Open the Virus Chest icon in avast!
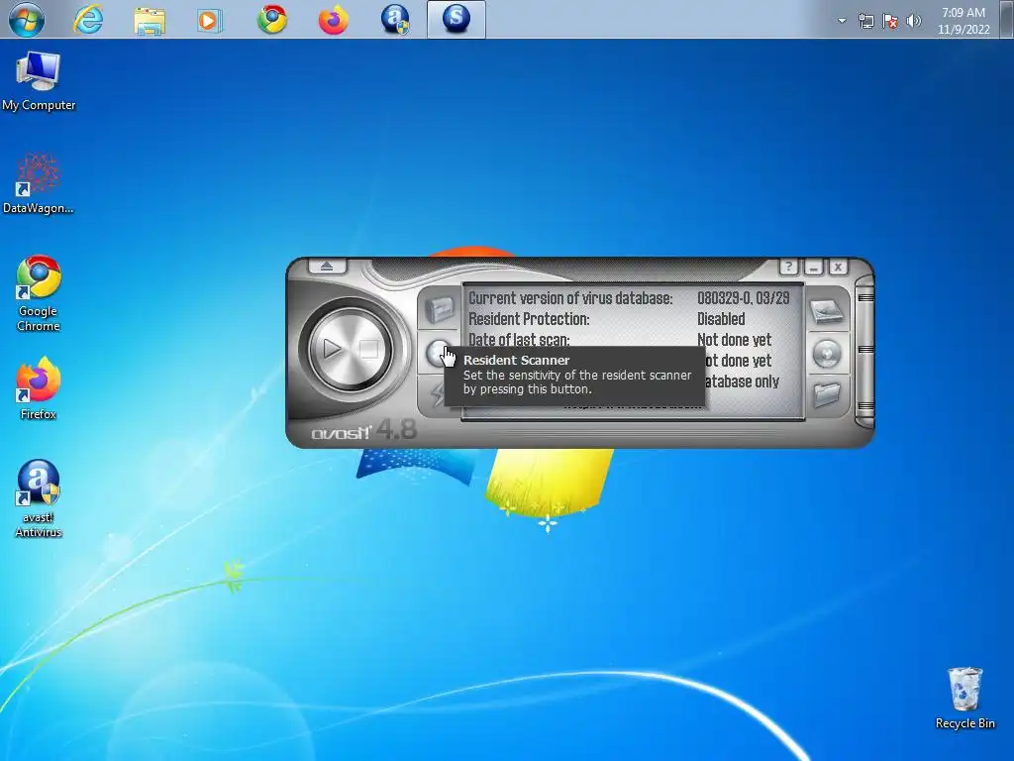 pos(440,309)
